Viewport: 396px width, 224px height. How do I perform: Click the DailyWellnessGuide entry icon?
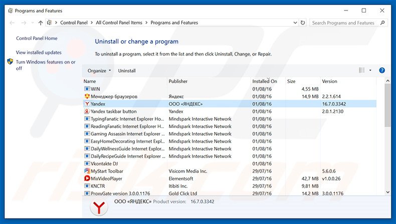(87, 148)
